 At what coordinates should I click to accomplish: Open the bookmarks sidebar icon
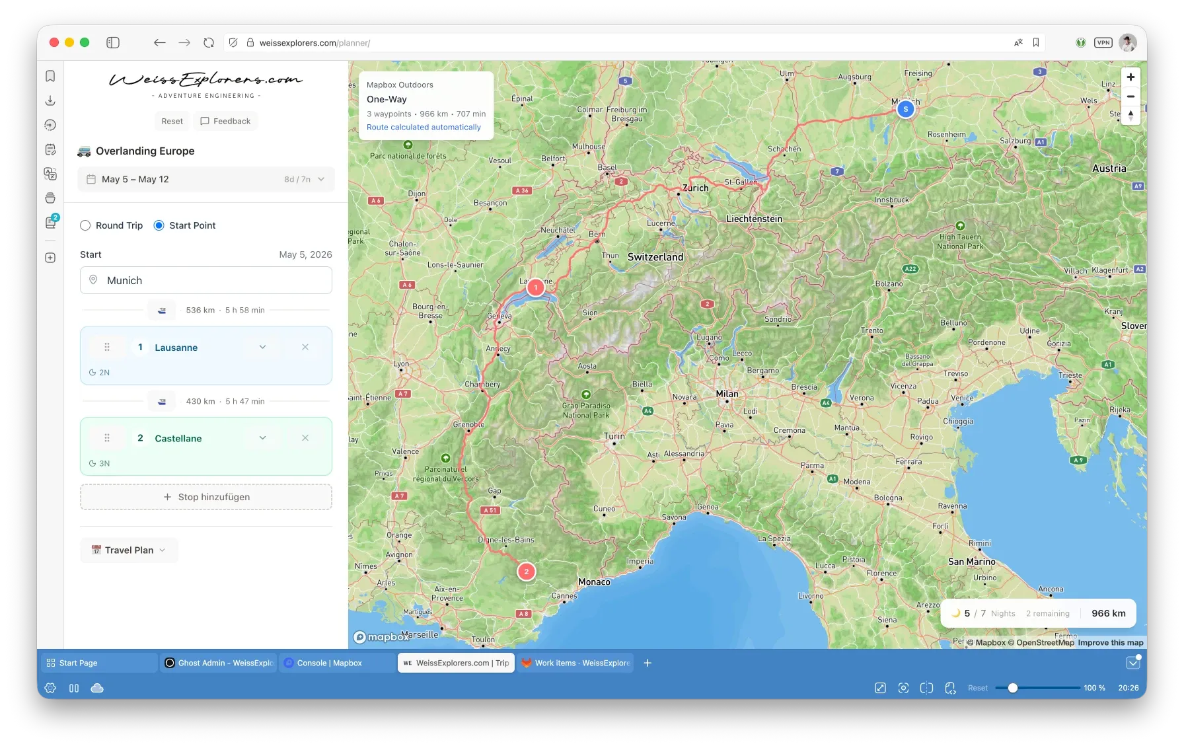tap(50, 76)
